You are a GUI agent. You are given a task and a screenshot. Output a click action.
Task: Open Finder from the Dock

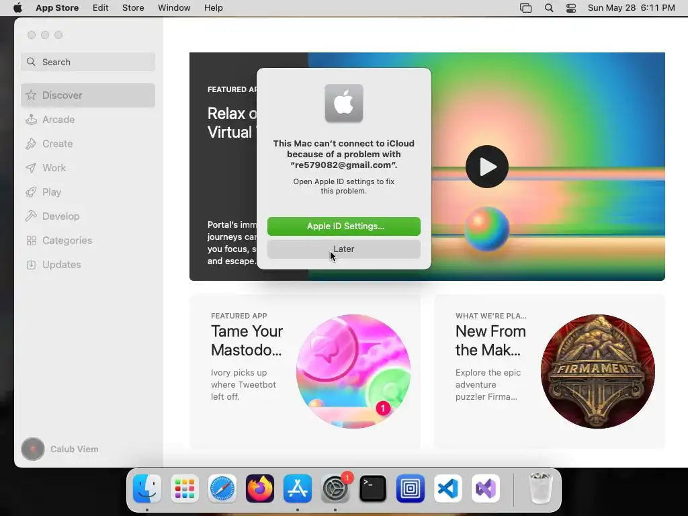(x=147, y=488)
